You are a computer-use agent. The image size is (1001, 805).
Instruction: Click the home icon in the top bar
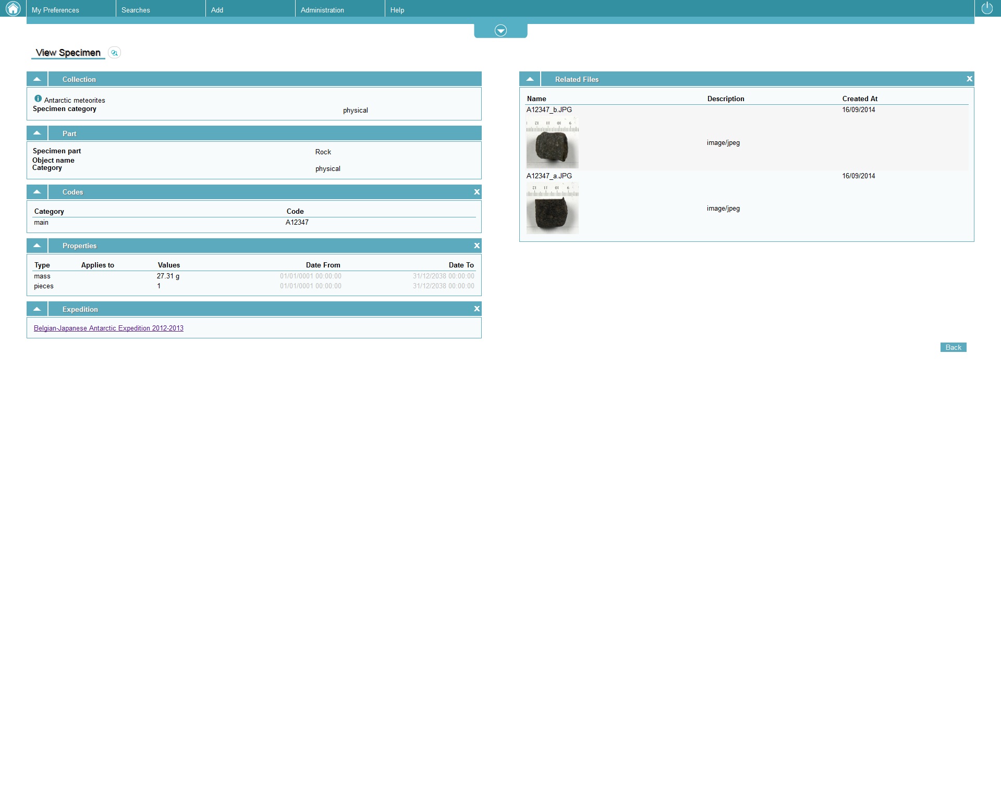pyautogui.click(x=13, y=8)
